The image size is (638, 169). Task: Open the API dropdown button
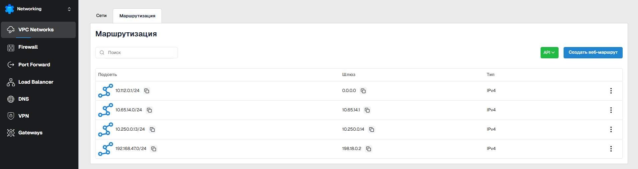coord(549,53)
